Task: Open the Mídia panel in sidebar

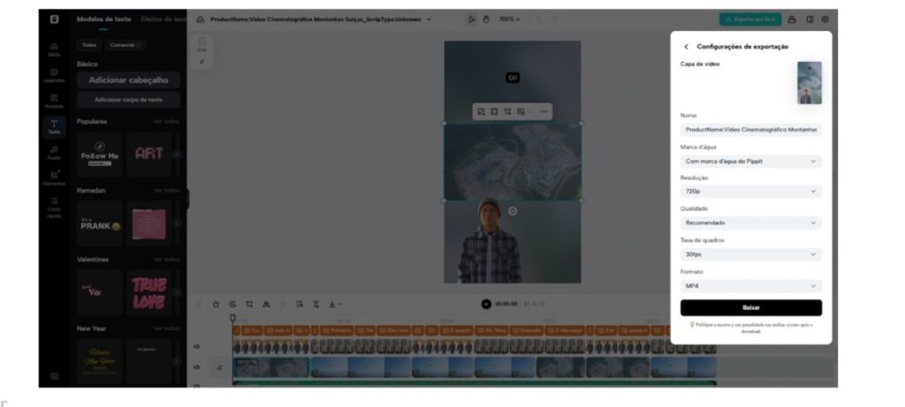Action: pyautogui.click(x=54, y=49)
